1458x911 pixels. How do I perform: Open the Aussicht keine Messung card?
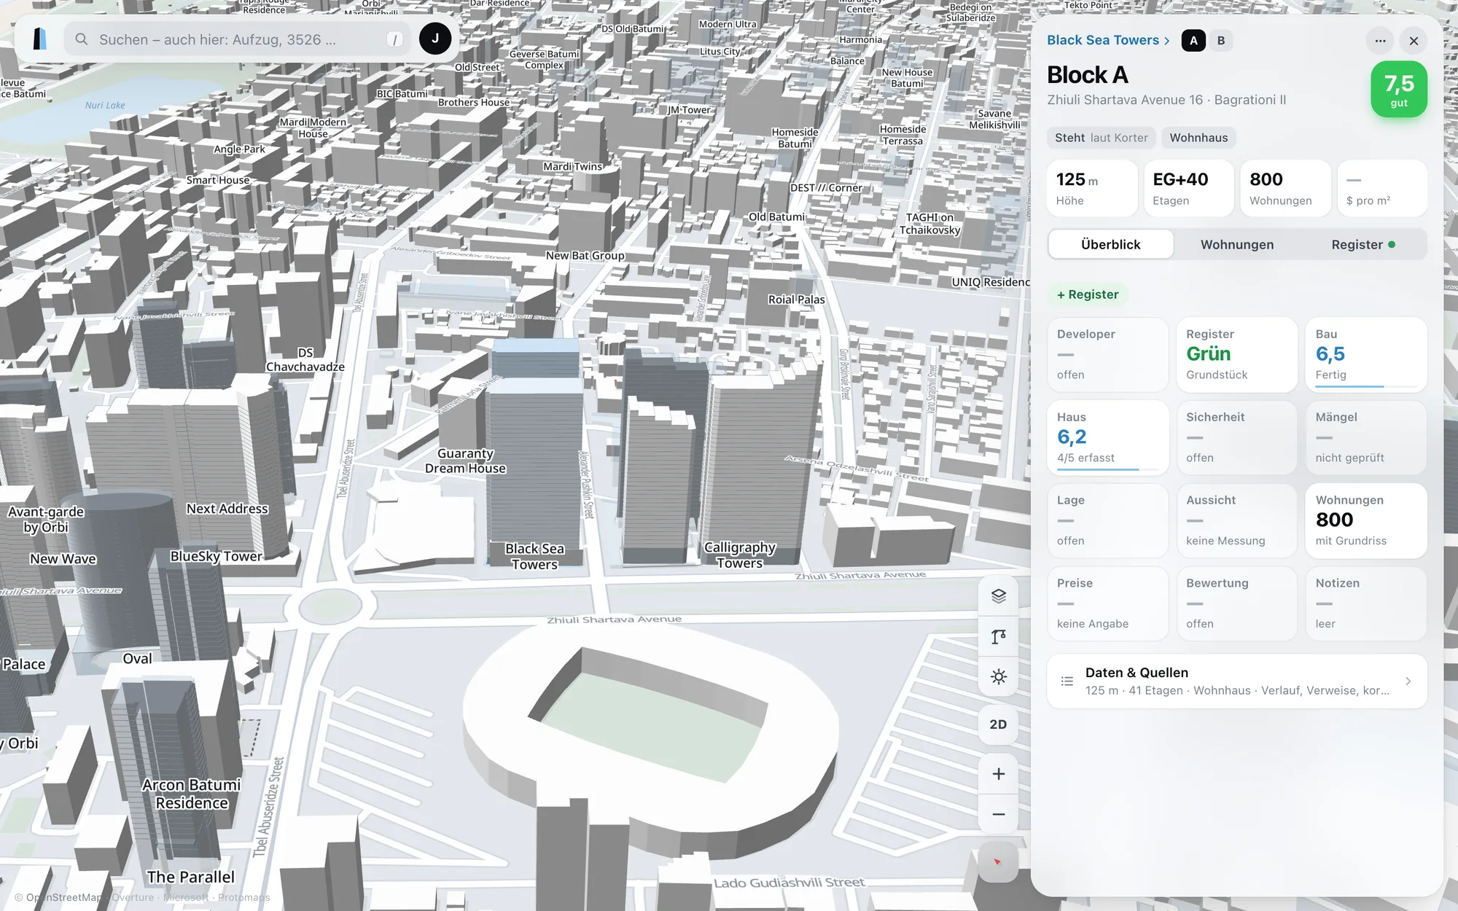1236,520
